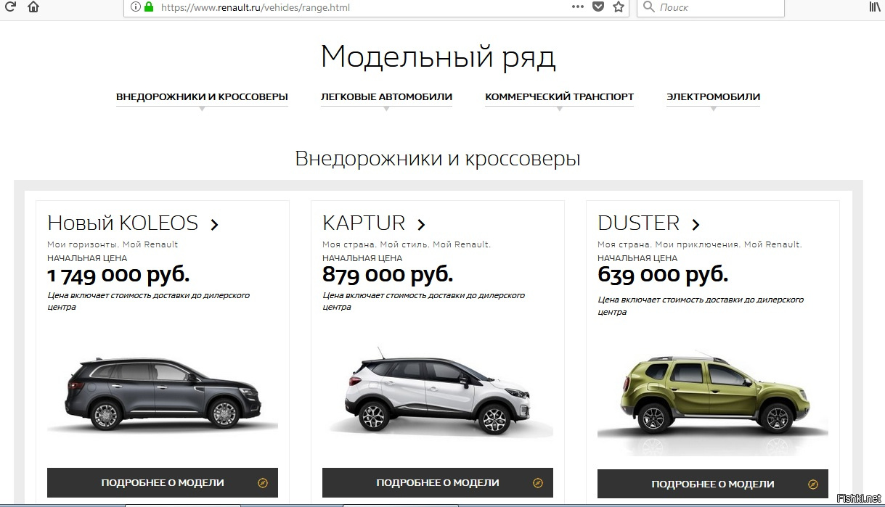
Task: Click the Внедорожники и кроссоверы section heading
Action: coord(438,159)
